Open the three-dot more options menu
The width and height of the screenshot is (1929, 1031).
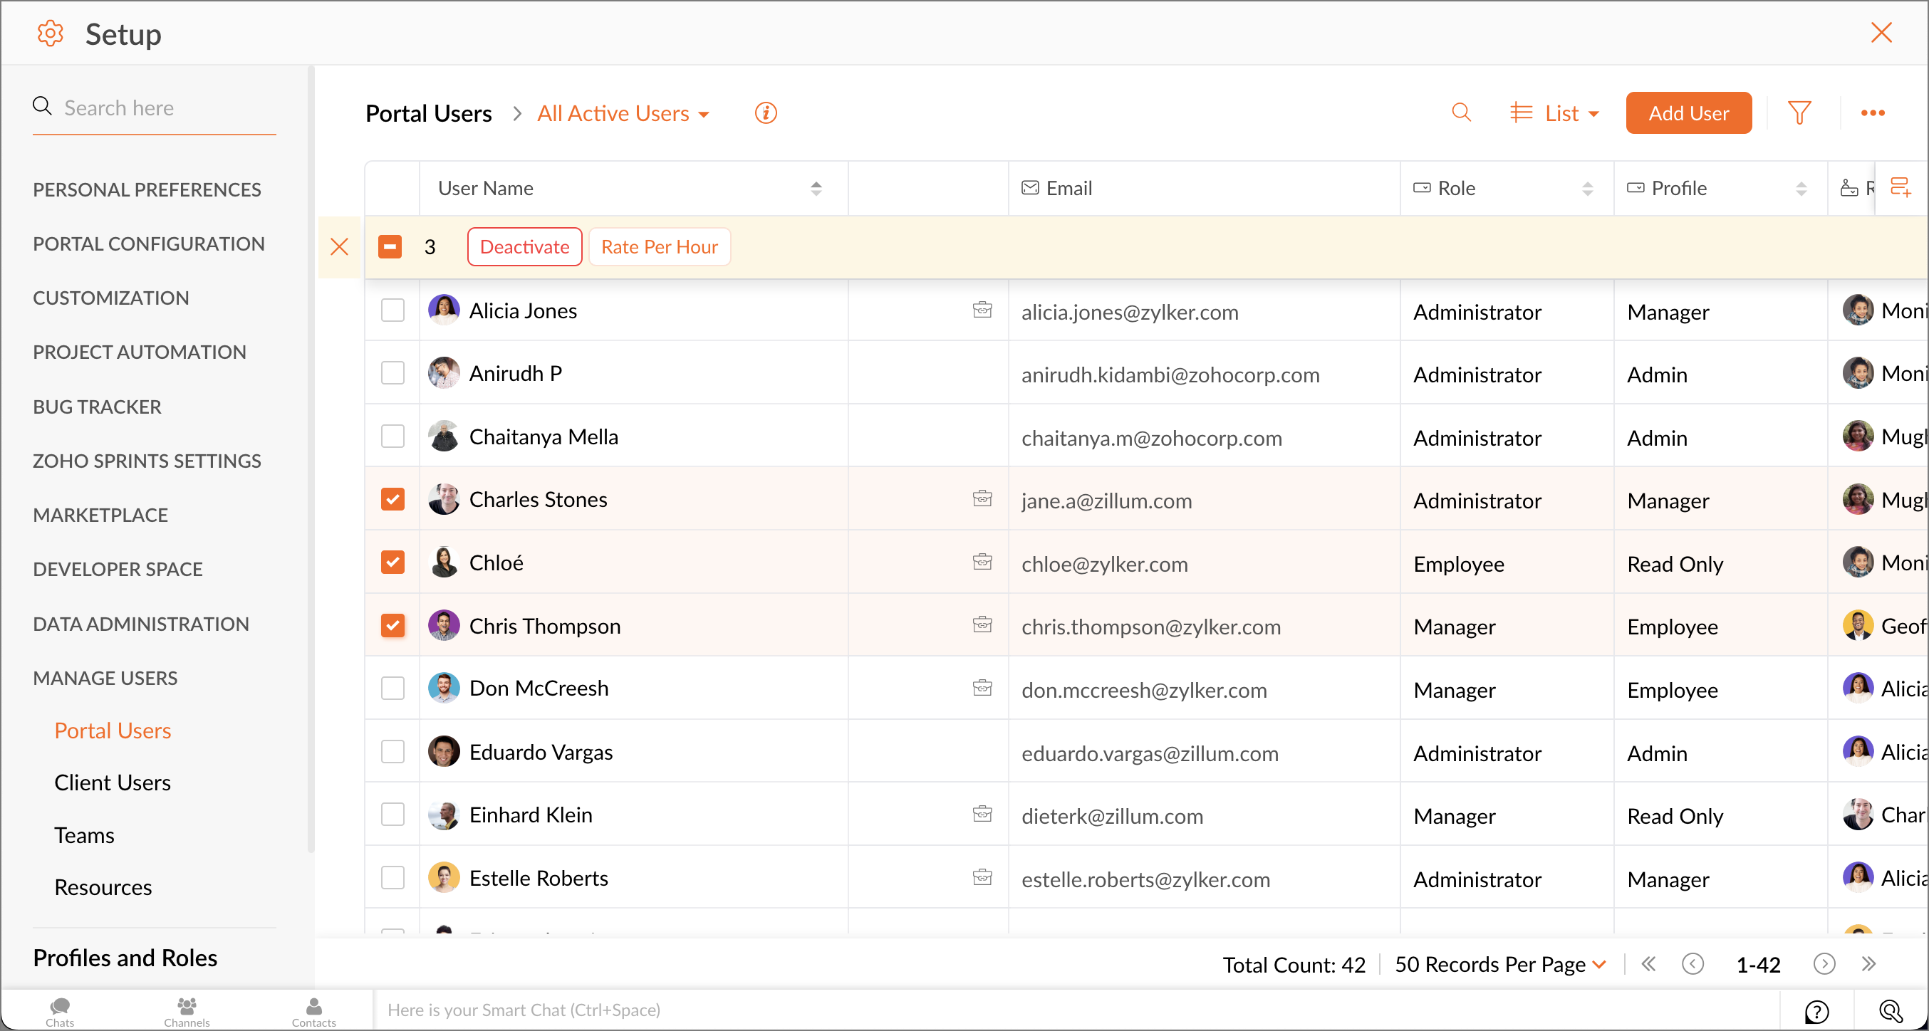(1872, 113)
